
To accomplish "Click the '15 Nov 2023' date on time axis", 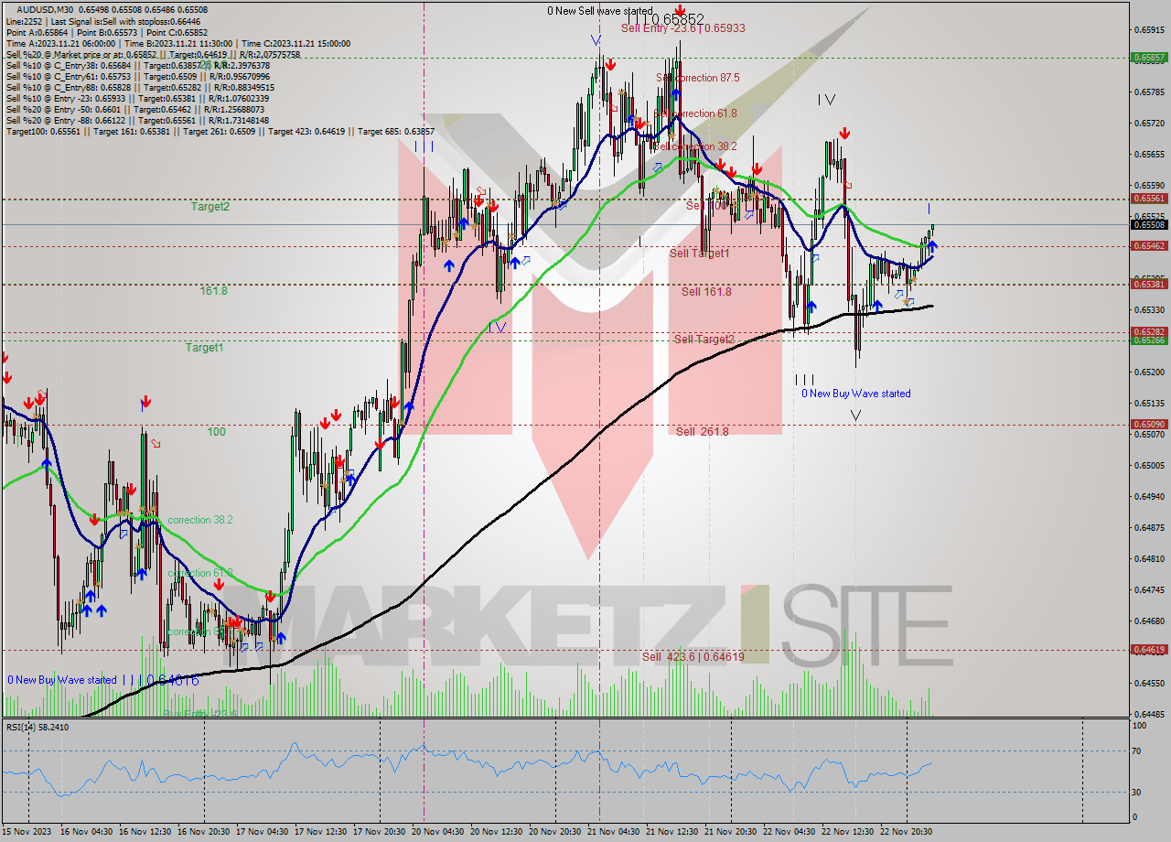I will pyautogui.click(x=27, y=832).
